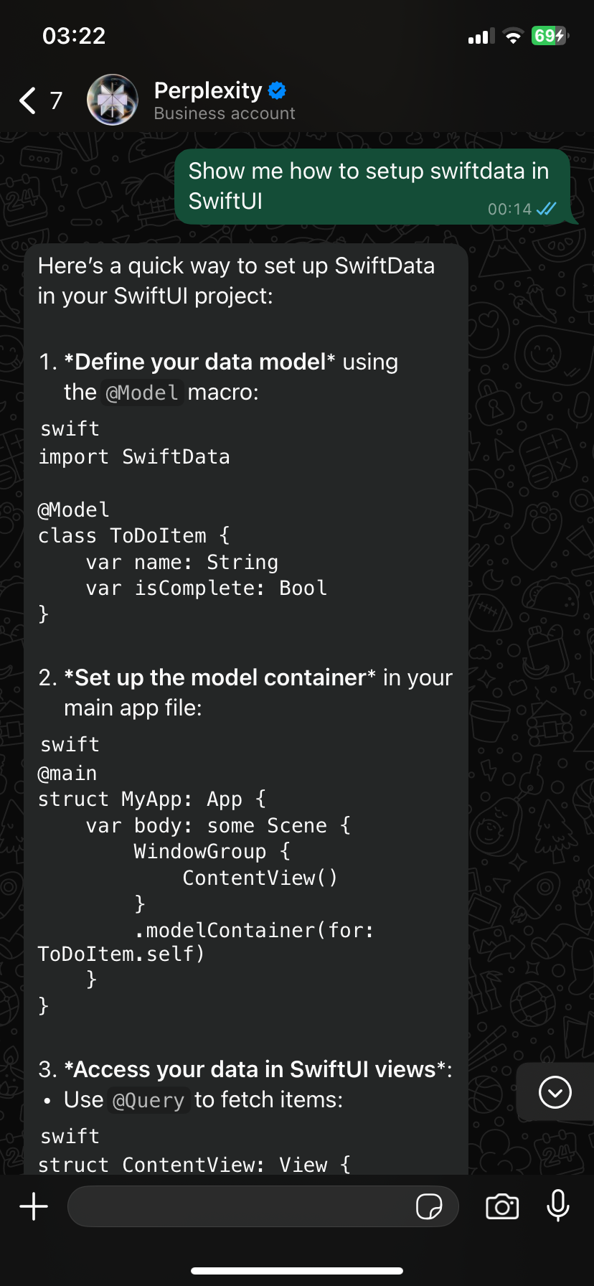Tap the Business account subtitle

(x=225, y=113)
